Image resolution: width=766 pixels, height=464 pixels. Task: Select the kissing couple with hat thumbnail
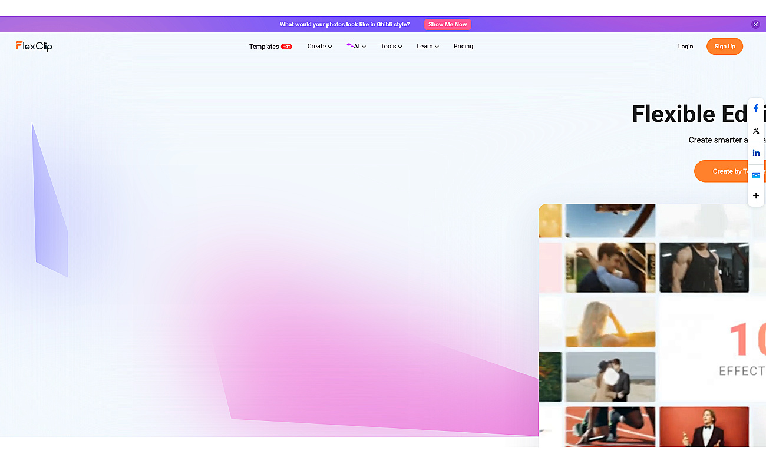tap(610, 267)
